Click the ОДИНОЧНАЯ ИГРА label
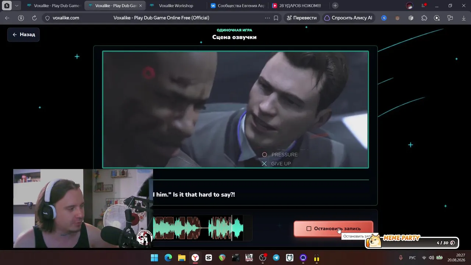 pyautogui.click(x=234, y=30)
